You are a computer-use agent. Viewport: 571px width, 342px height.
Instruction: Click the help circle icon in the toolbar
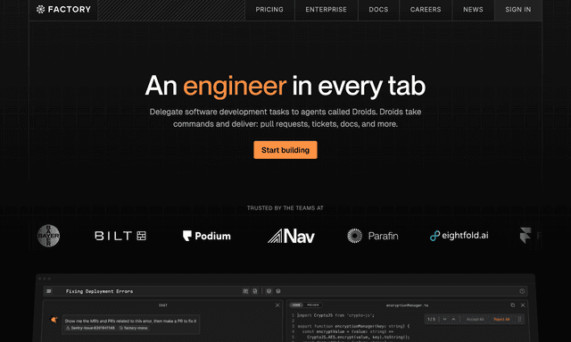point(522,291)
